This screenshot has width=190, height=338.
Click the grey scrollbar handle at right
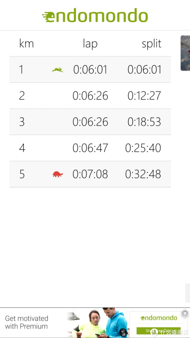point(188,293)
